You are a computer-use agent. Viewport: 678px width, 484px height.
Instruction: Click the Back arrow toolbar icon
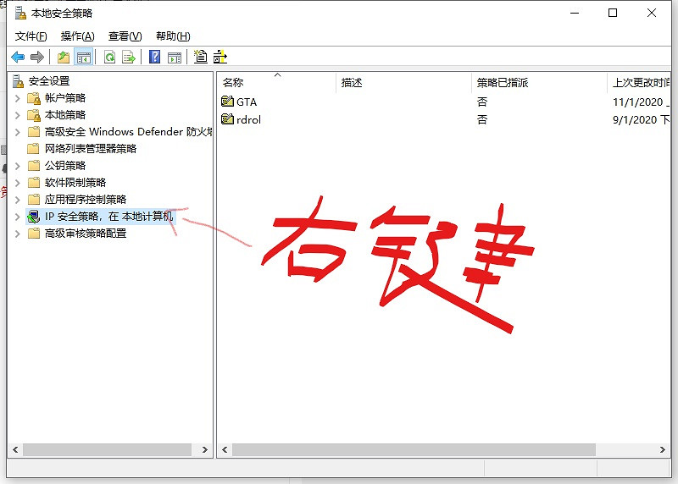tap(18, 58)
